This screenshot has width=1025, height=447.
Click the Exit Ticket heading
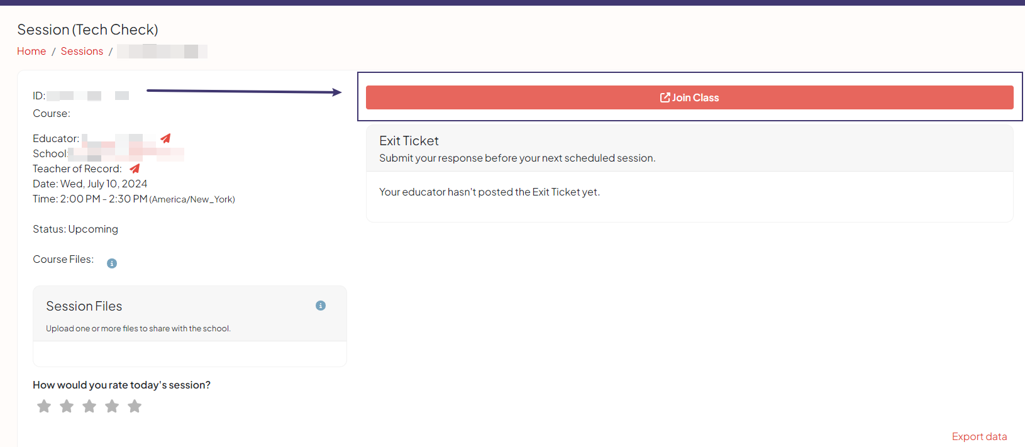[409, 141]
